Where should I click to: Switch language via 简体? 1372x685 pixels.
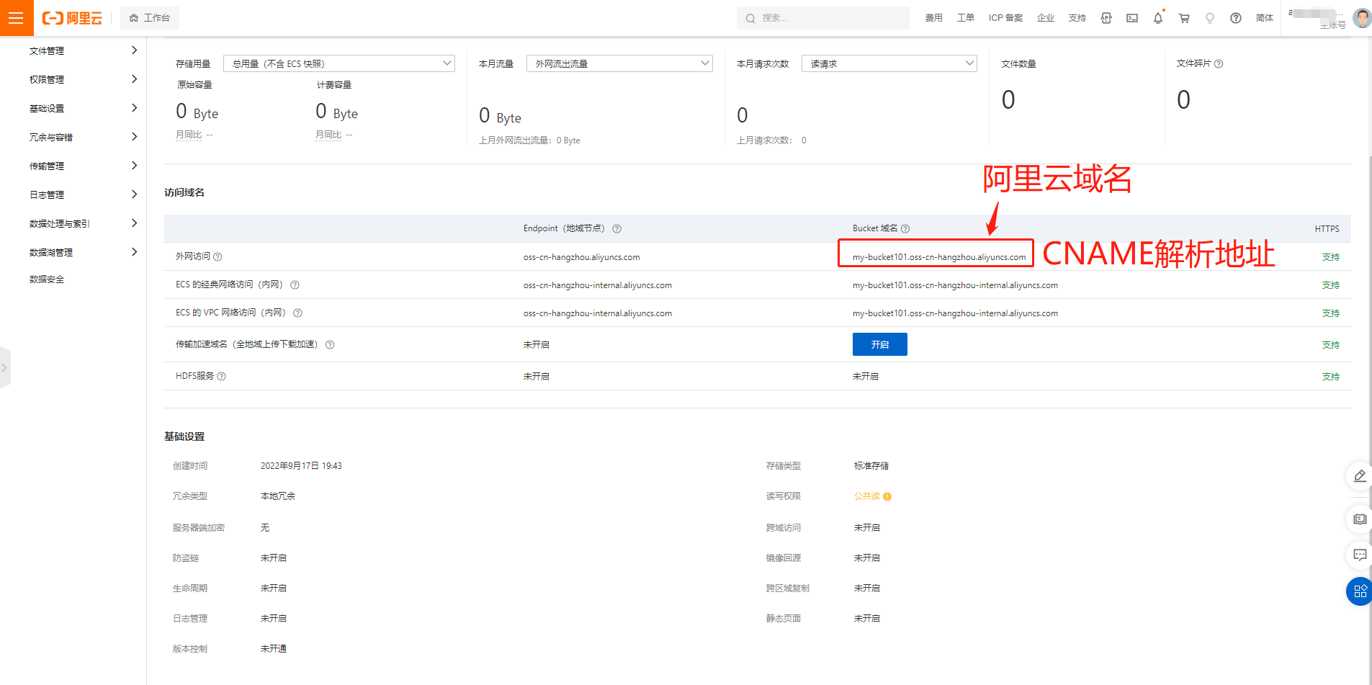1264,18
